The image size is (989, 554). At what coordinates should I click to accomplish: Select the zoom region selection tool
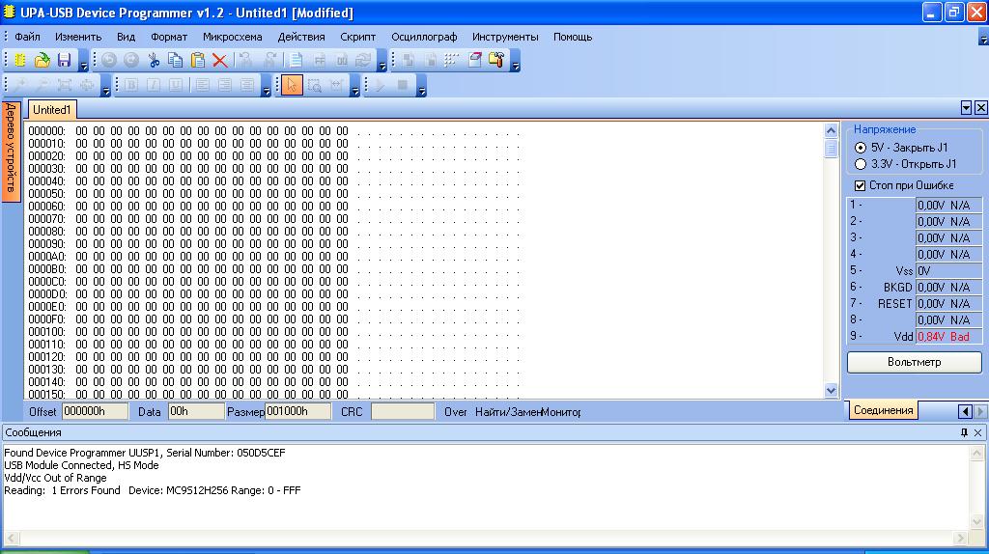314,85
